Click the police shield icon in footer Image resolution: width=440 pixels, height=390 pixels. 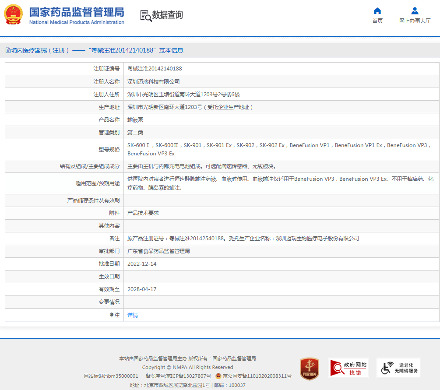click(218, 376)
